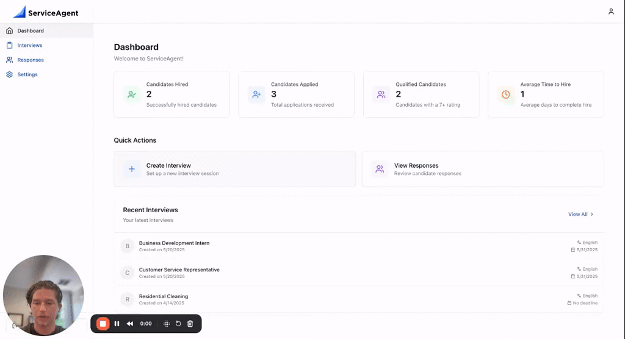
Task: Click the Candidates Hired green icon
Action: [132, 95]
